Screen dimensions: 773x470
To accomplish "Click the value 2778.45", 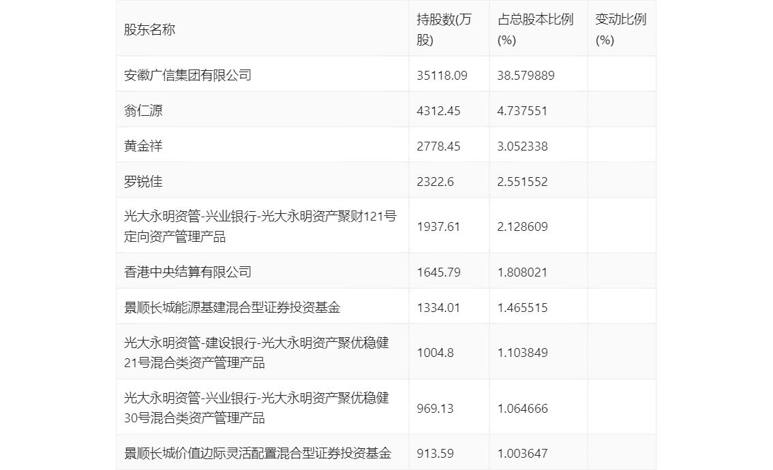I will [x=438, y=146].
